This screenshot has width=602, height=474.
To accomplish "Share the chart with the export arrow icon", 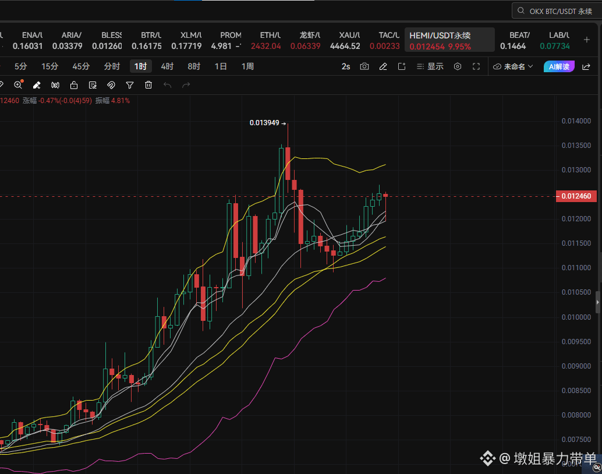I will [586, 66].
